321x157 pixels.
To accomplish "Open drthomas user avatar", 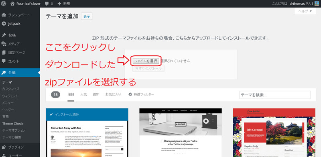I will (x=317, y=4).
